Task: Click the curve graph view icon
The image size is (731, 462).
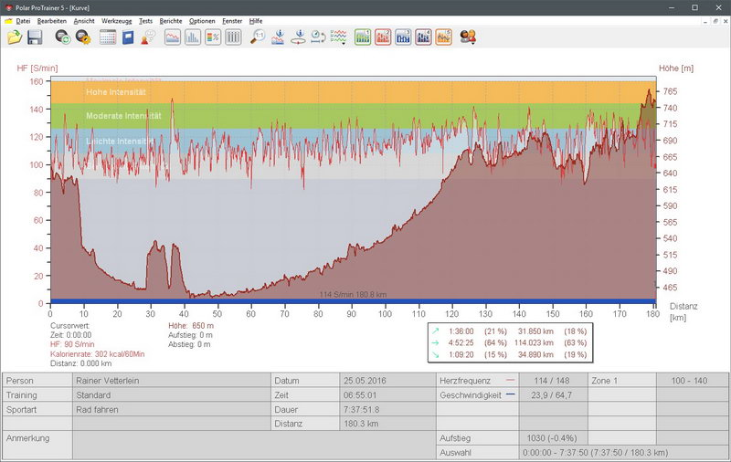Action: (172, 37)
